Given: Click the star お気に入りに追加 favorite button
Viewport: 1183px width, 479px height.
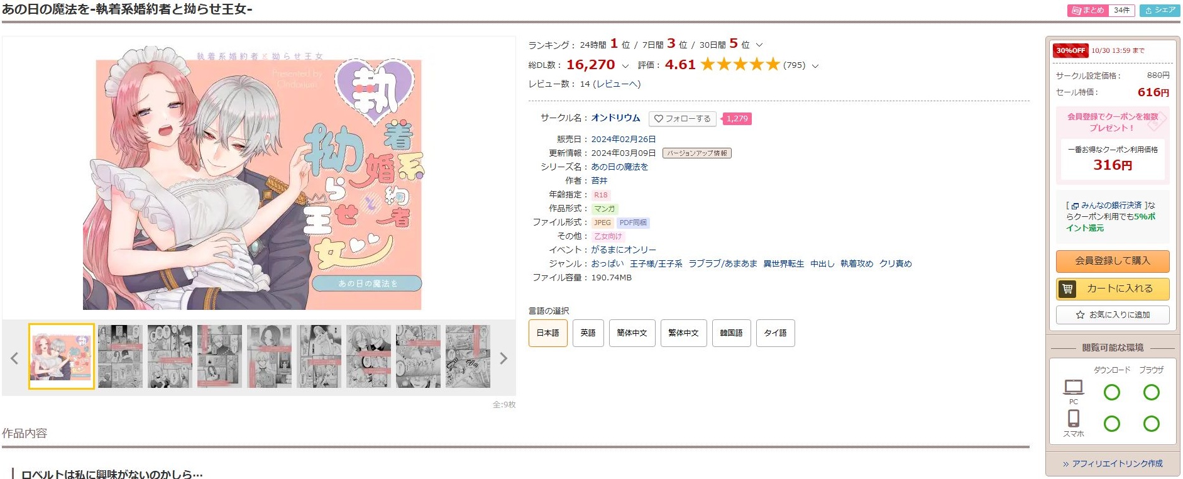Looking at the screenshot, I should [1113, 315].
